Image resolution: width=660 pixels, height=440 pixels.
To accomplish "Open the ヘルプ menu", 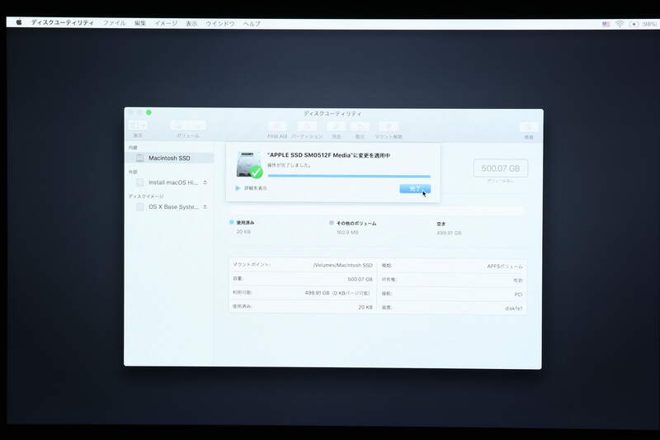I will coord(252,24).
